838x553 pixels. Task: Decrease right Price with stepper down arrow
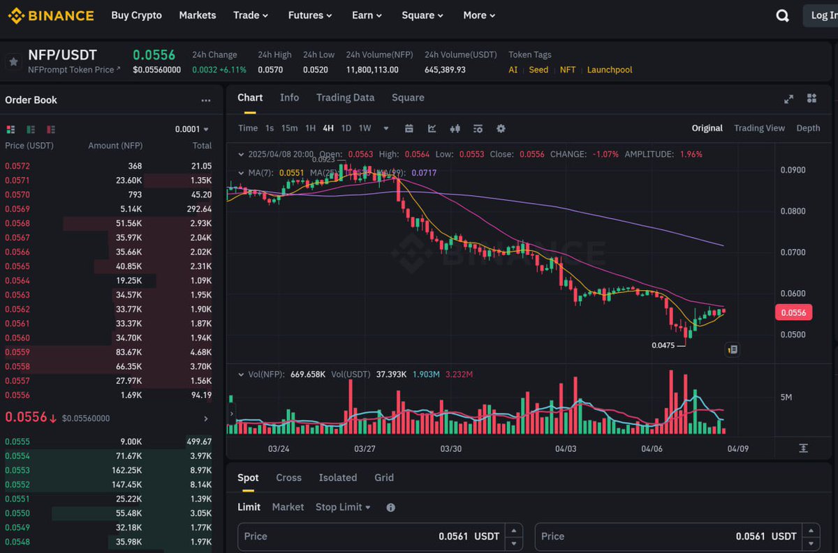(811, 543)
